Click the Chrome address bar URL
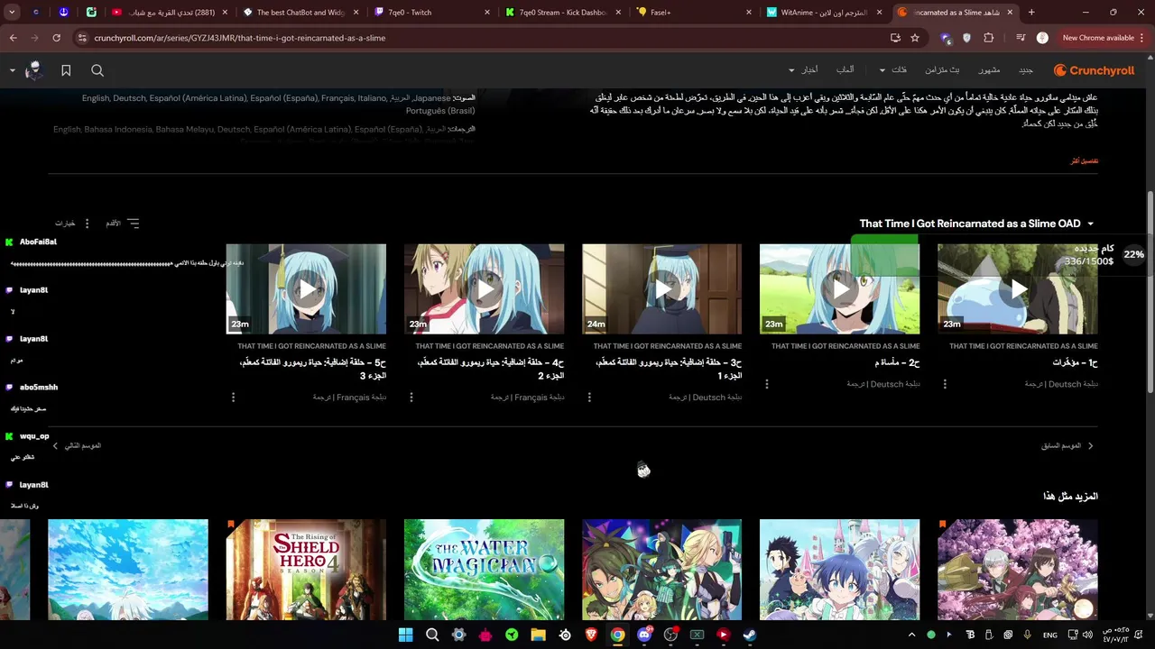This screenshot has width=1155, height=649. click(x=239, y=38)
